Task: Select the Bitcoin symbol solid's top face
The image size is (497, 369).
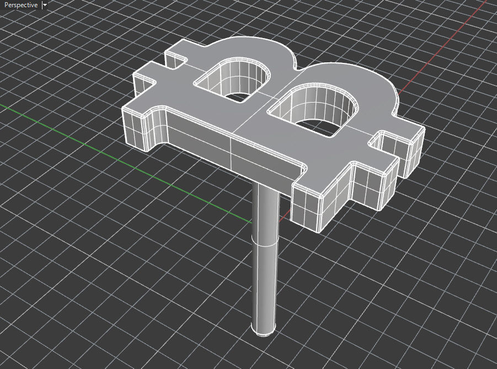Action: 254,117
